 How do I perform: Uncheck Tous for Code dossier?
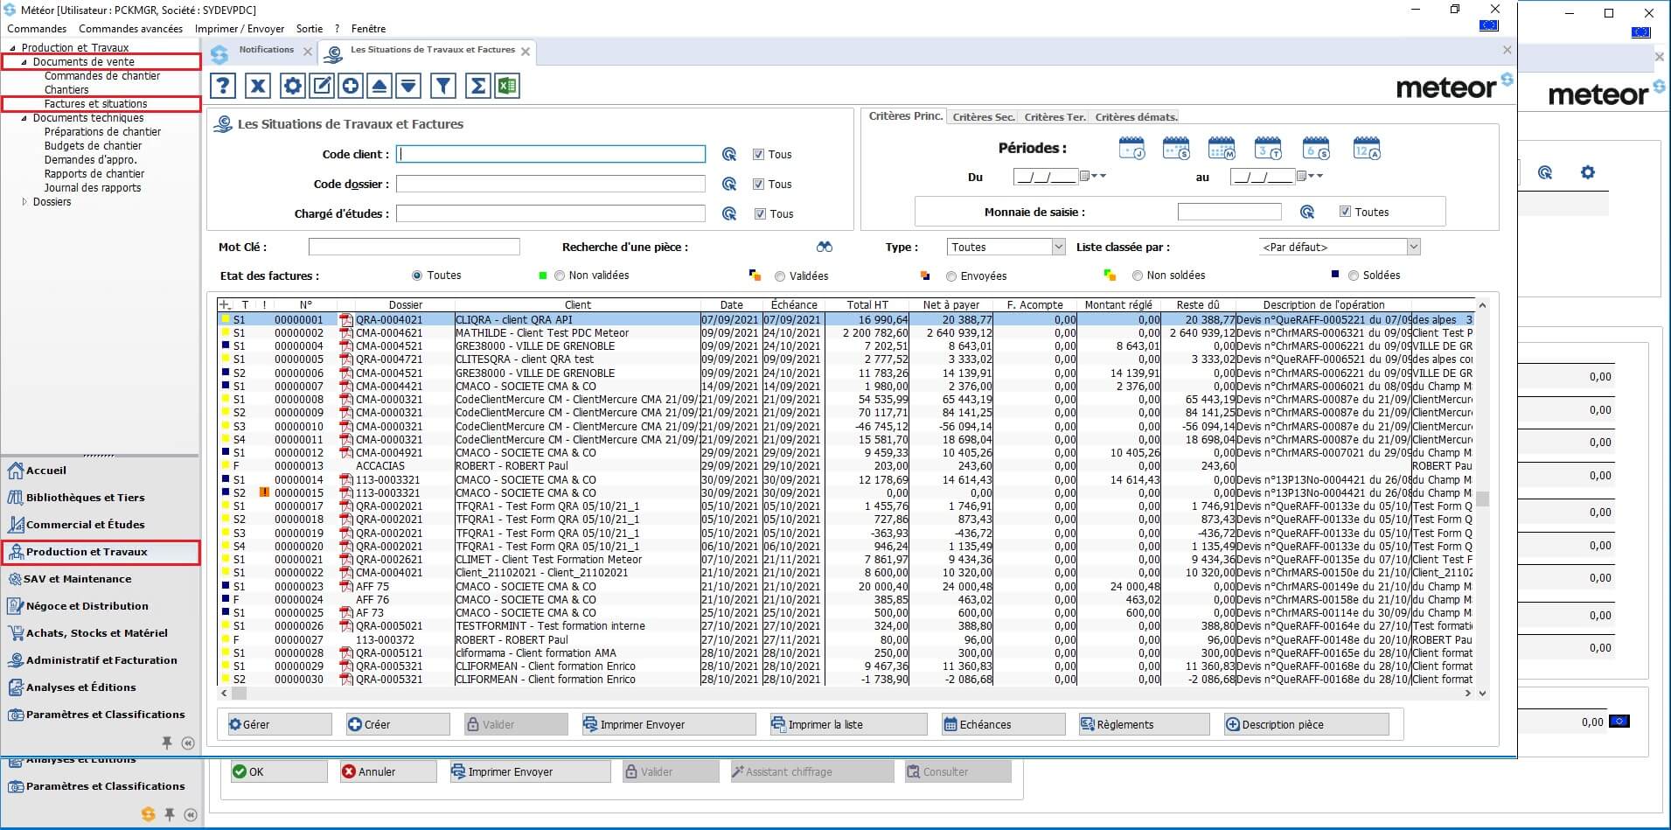pyautogui.click(x=758, y=185)
